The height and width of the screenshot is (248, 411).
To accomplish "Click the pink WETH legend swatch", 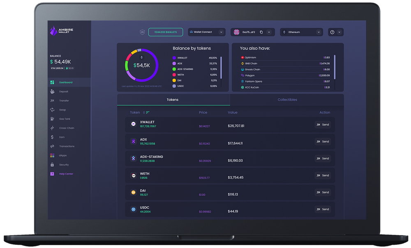I will tap(174, 75).
